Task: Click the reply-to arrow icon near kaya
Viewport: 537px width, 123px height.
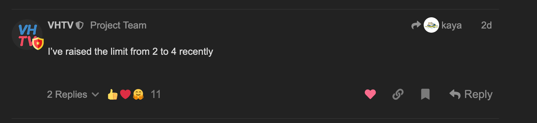Action: 416,25
